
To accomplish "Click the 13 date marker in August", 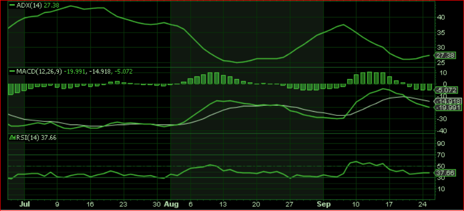I will click(x=223, y=204).
